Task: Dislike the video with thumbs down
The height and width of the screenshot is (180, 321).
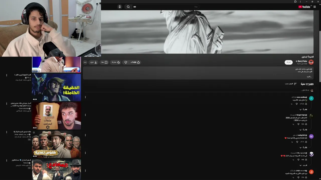Action: click(126, 62)
